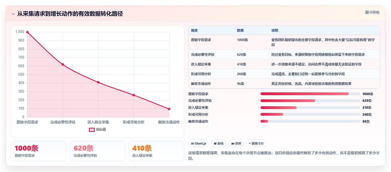
Task: Click the table row label 触发市场动作
Action: 201,84
